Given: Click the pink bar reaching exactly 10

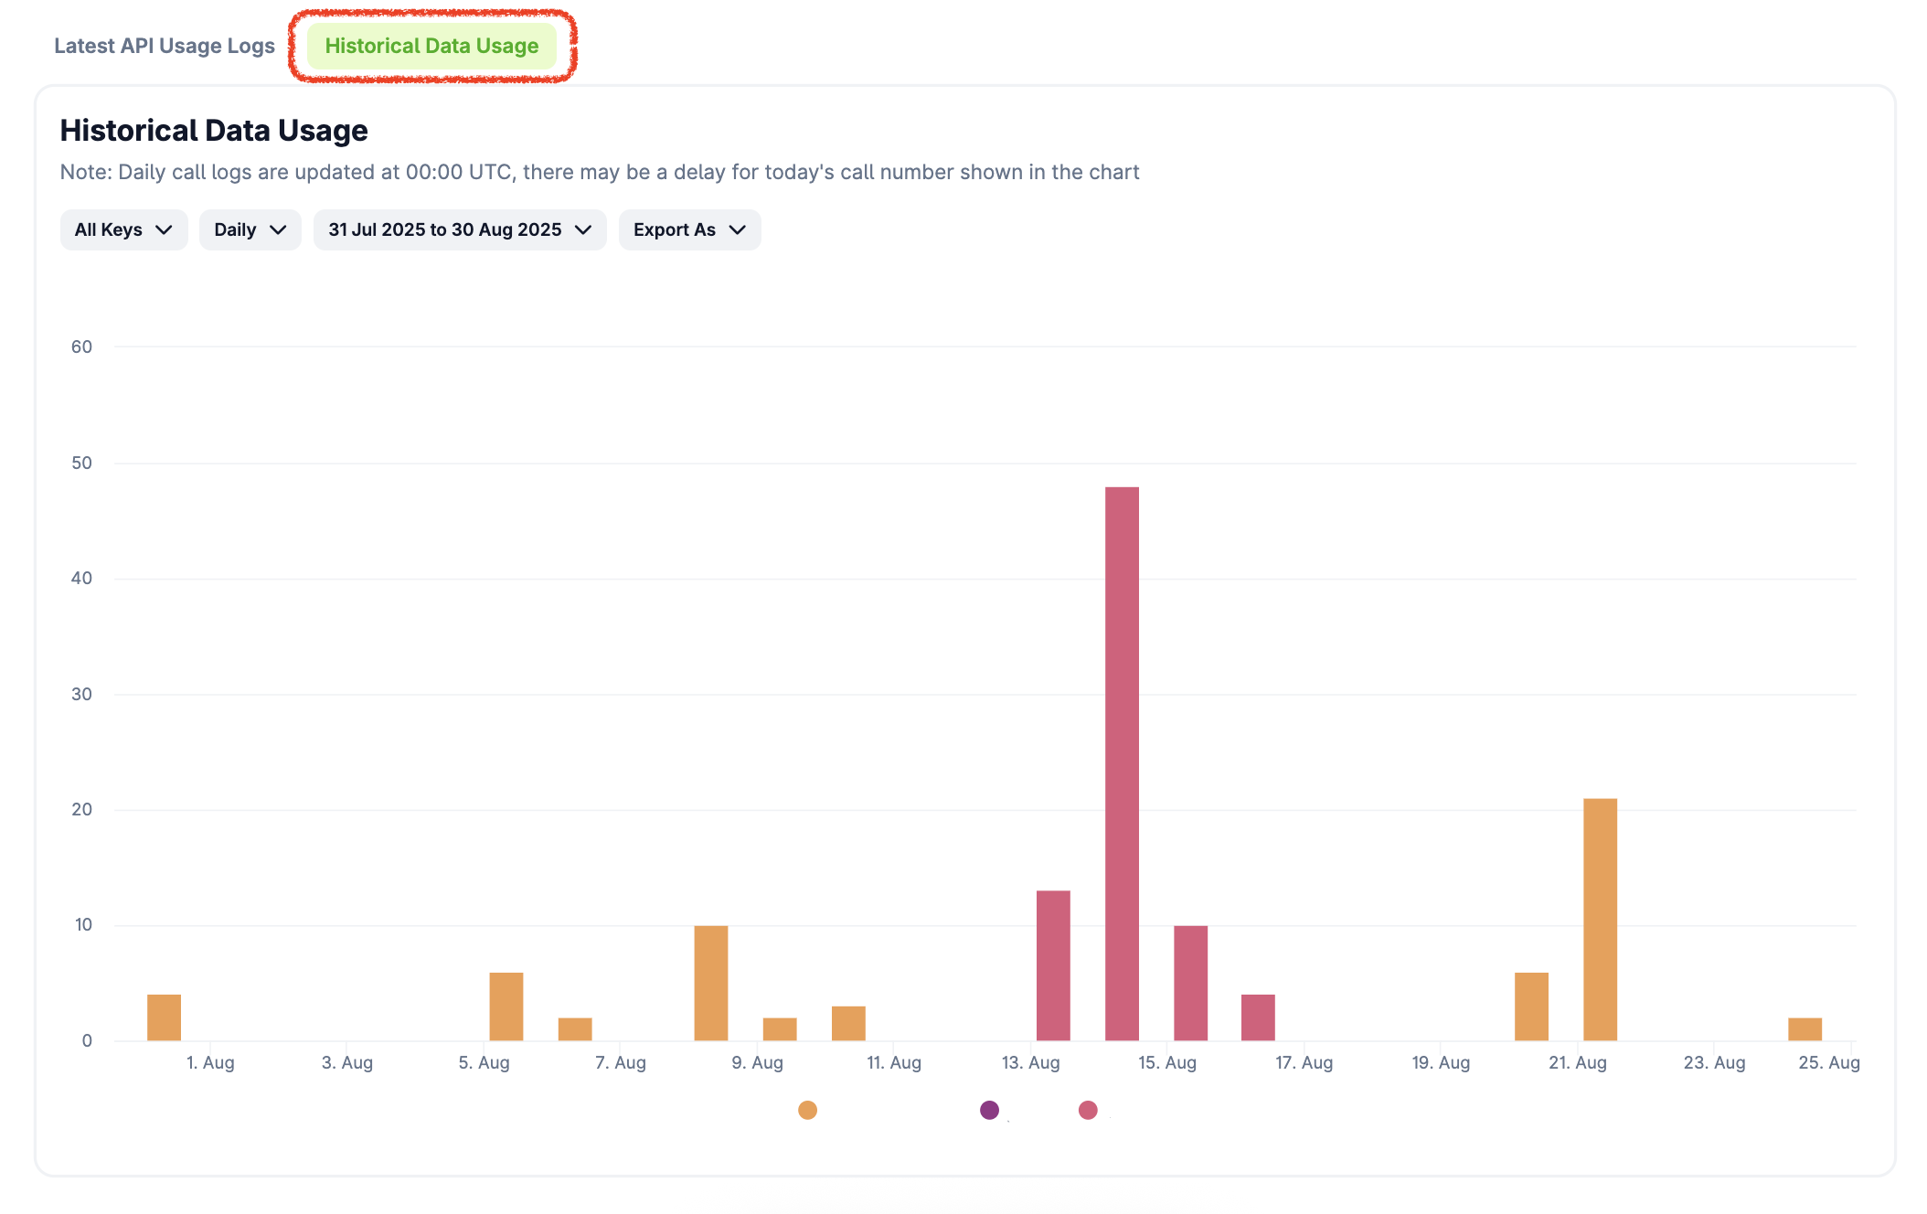Looking at the screenshot, I should [x=1190, y=983].
